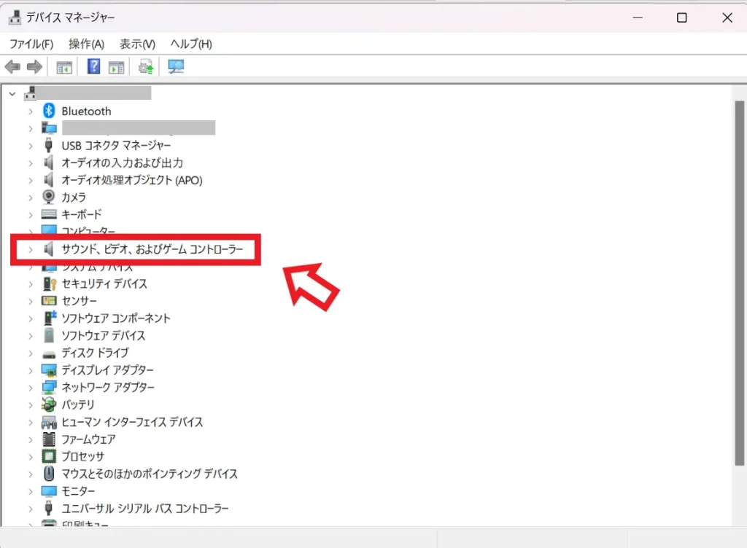Minimize the デバイス マネージャー window

638,17
